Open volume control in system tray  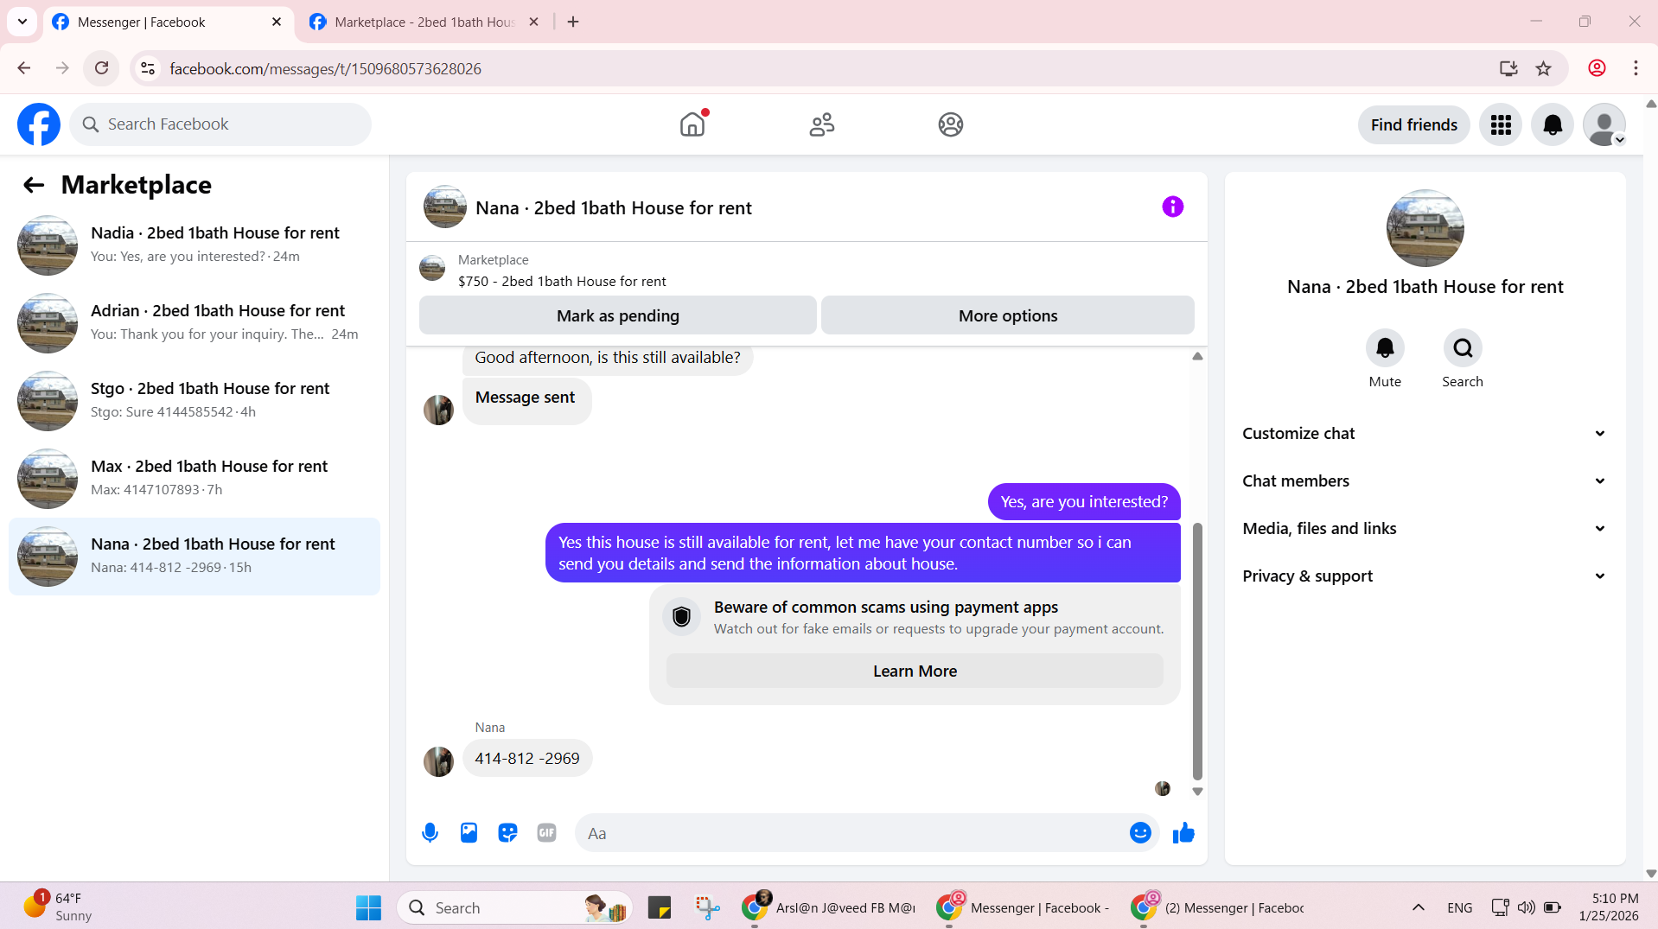[1526, 907]
